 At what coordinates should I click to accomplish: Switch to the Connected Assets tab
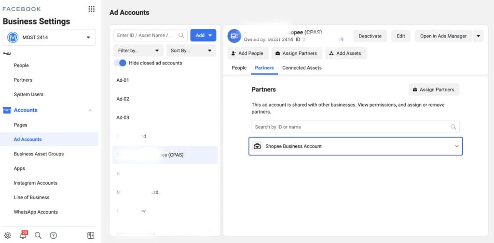[302, 68]
